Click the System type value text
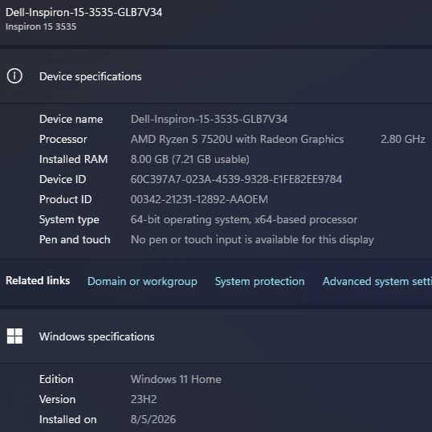This screenshot has height=432, width=432. point(244,220)
